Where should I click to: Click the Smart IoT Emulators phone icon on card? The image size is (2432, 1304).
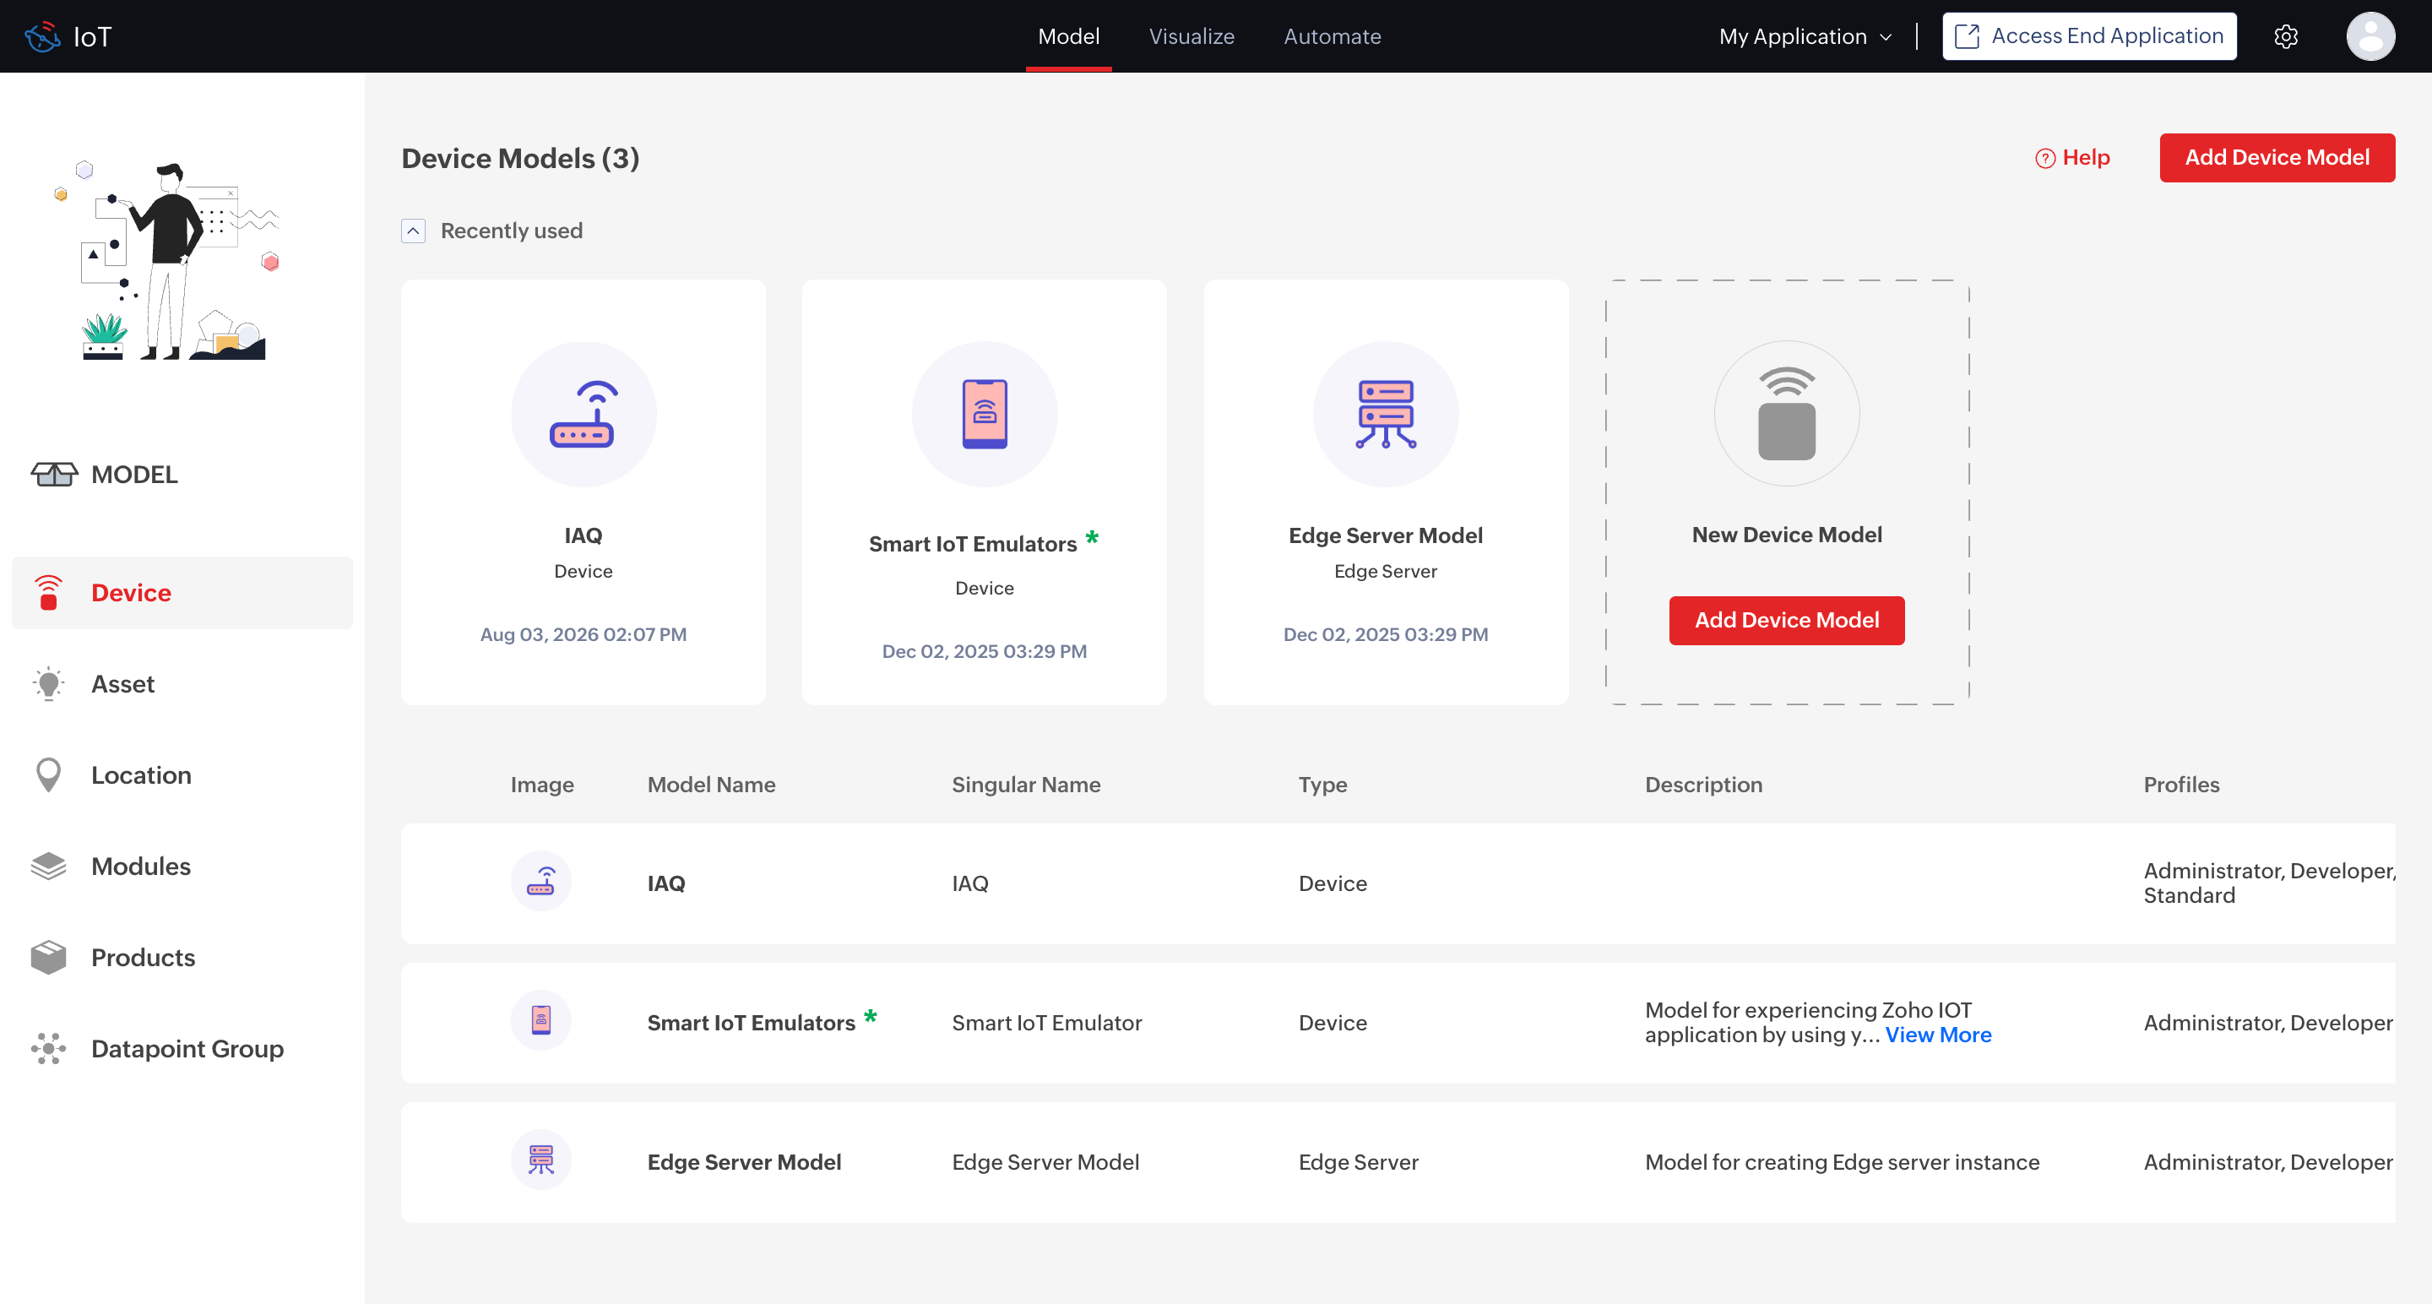point(985,414)
